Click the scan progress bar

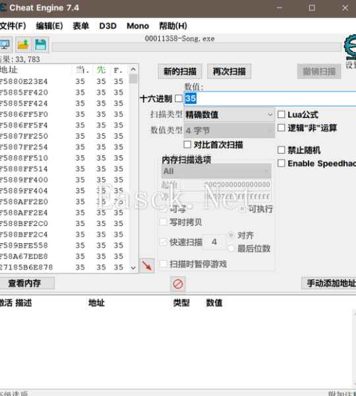[x=196, y=47]
